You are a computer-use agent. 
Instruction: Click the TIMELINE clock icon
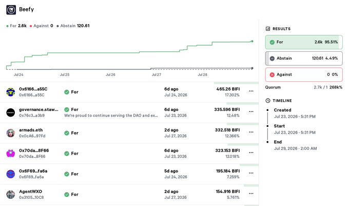tap(268, 101)
